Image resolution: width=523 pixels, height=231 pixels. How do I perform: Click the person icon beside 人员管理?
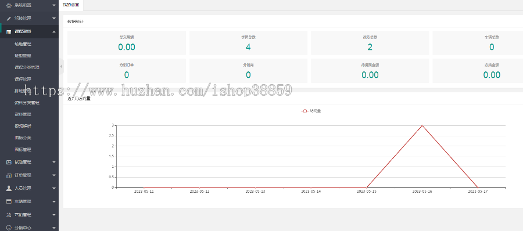[x=9, y=188]
